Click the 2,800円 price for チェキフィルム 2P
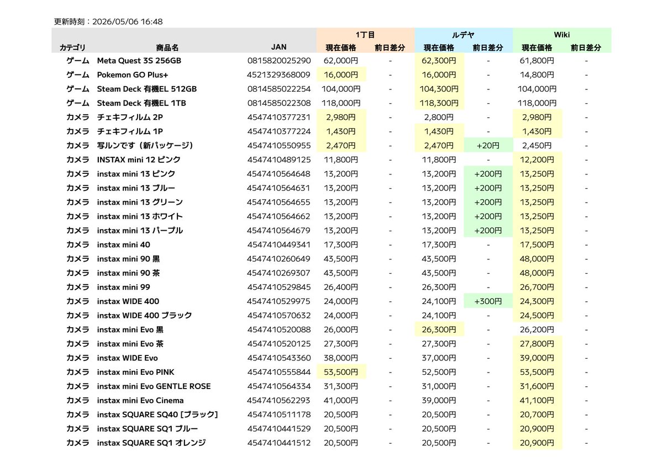Image resolution: width=663 pixels, height=468 pixels. (439, 117)
